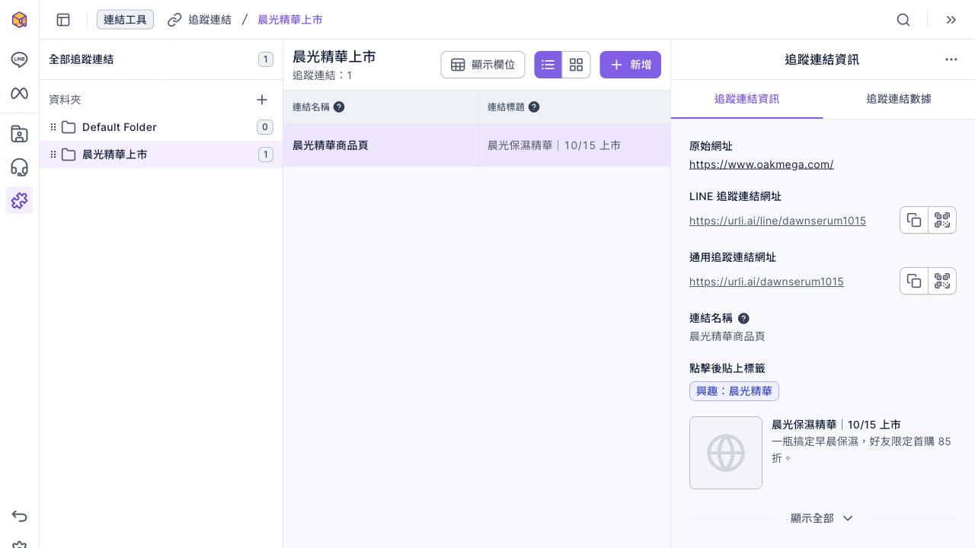The width and height of the screenshot is (975, 548).
Task: Click the 連結工具 breadcrumb tag
Action: tap(125, 20)
